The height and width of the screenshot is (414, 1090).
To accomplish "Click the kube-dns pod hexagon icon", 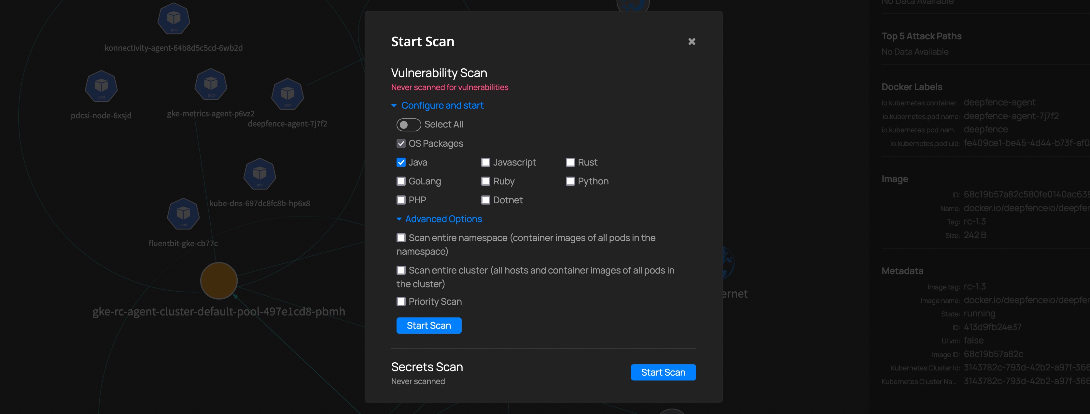I will point(260,174).
